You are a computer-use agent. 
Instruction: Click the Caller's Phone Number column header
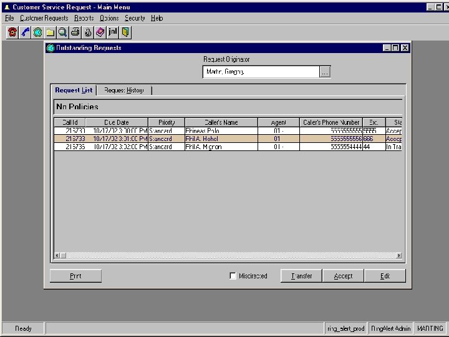coord(331,122)
